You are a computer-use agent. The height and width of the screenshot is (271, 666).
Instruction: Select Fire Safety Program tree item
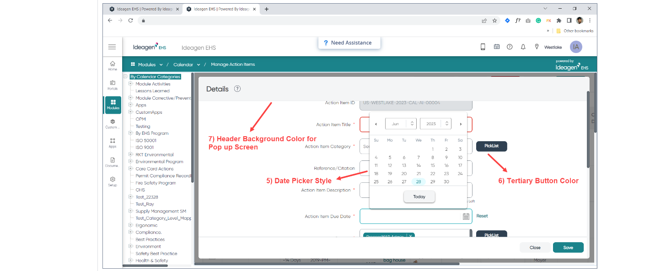point(156,183)
